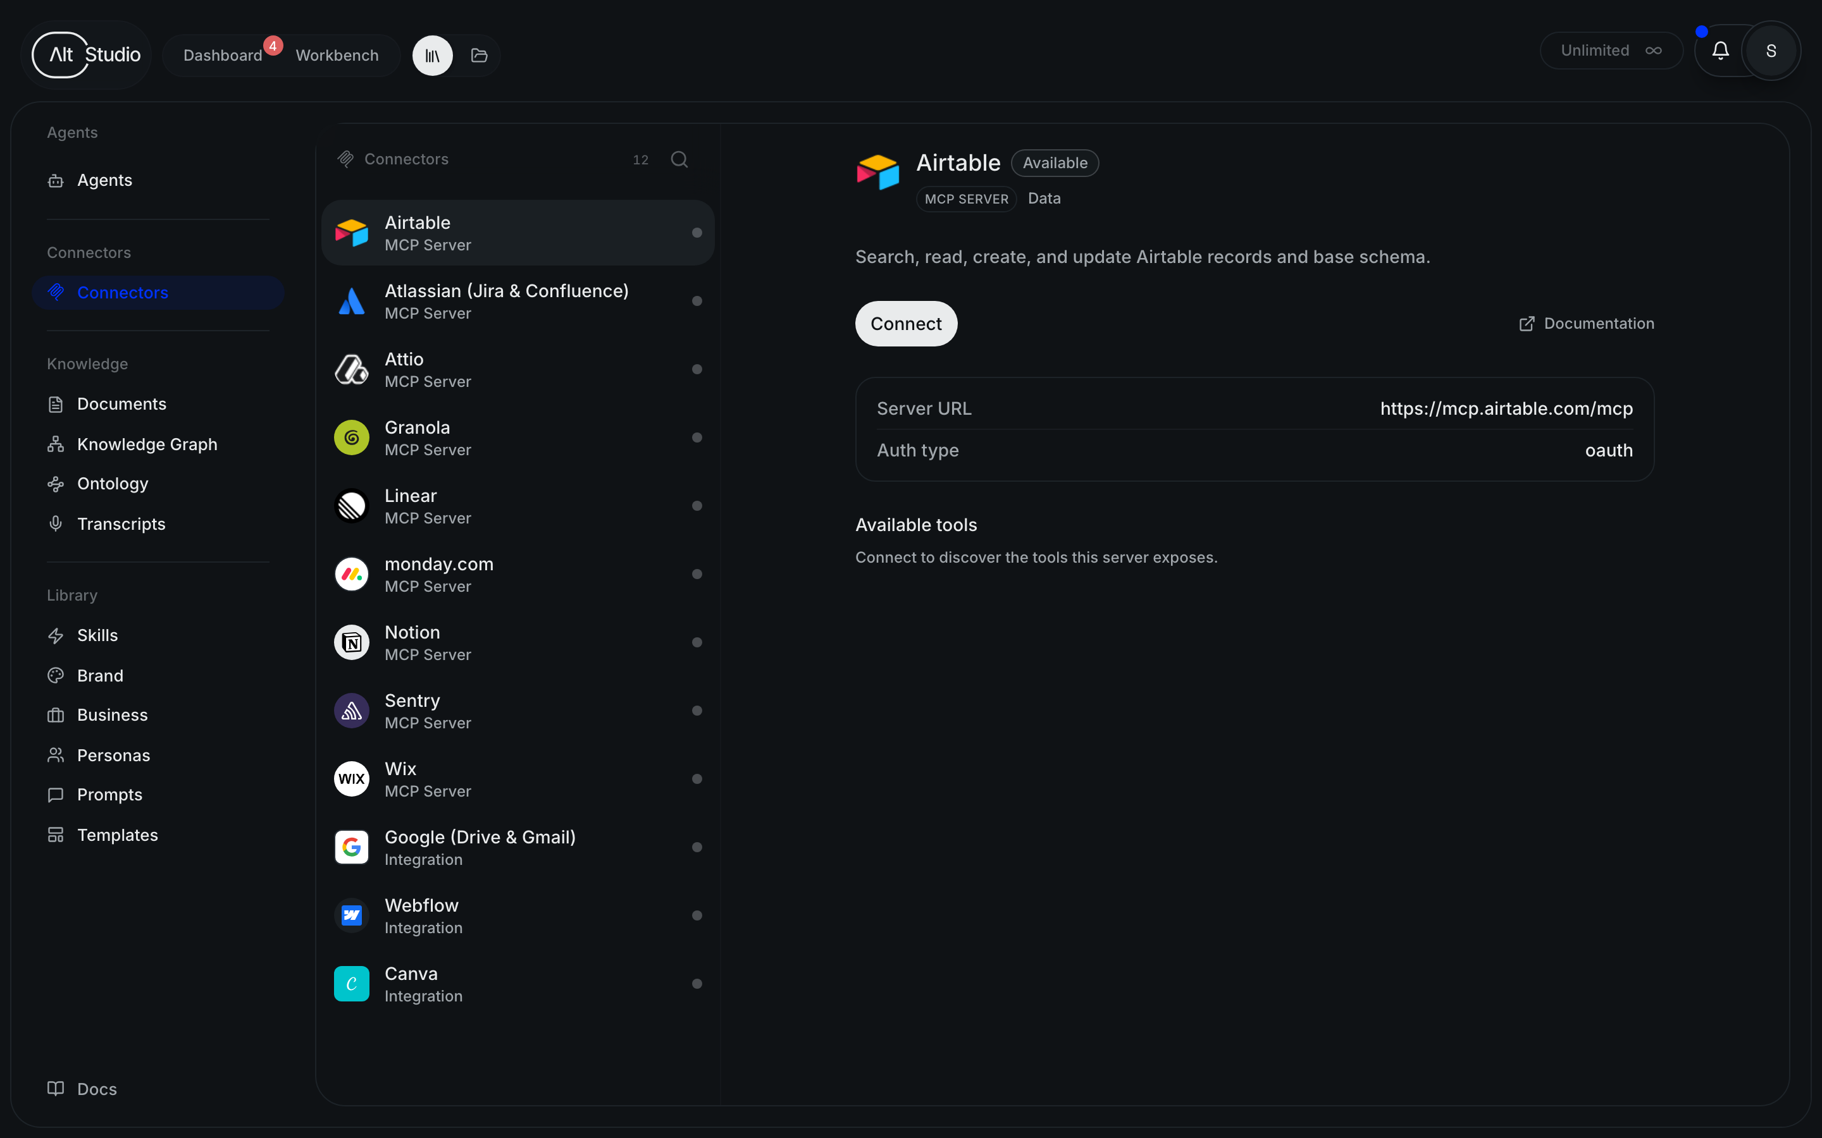The image size is (1822, 1138).
Task: Select the Canva connector icon
Action: point(352,984)
